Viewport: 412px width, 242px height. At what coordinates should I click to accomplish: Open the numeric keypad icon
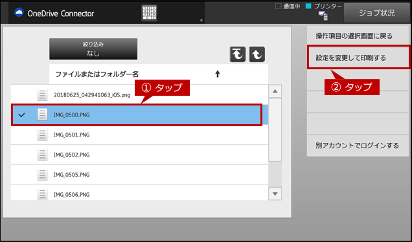[x=149, y=13]
